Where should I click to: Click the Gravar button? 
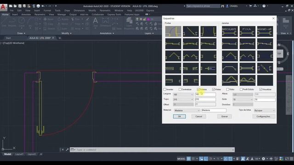click(x=225, y=116)
